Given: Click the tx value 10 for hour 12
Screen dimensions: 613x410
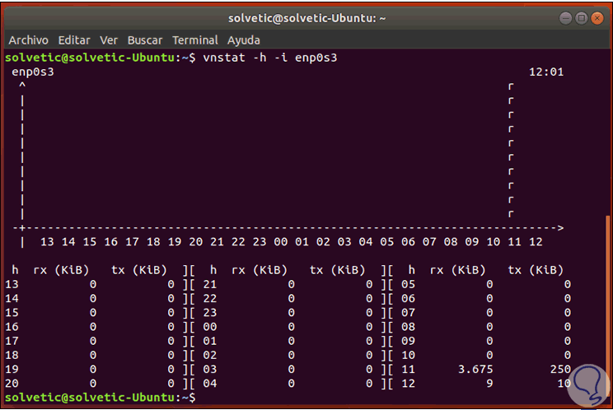Looking at the screenshot, I should [564, 384].
